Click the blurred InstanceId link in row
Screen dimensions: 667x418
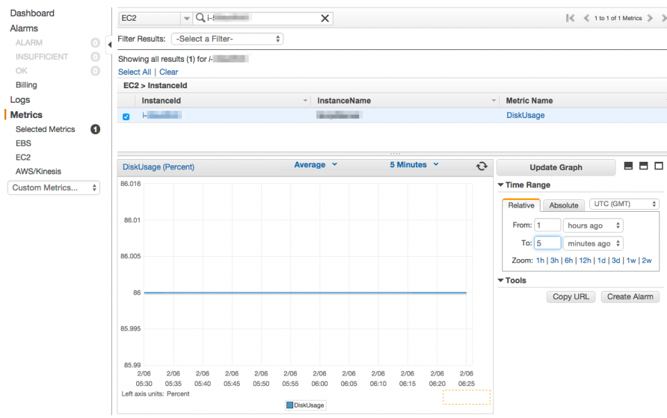coord(162,115)
